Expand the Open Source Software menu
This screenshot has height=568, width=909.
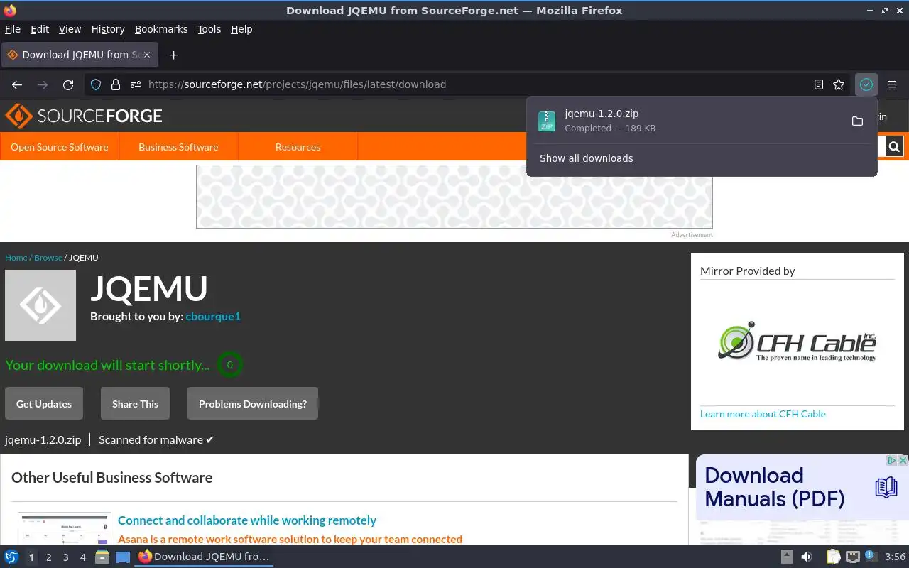click(x=60, y=147)
